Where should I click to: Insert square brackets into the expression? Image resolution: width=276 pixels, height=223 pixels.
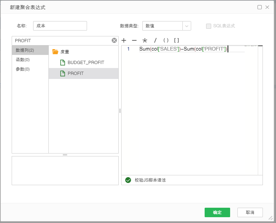(176, 40)
